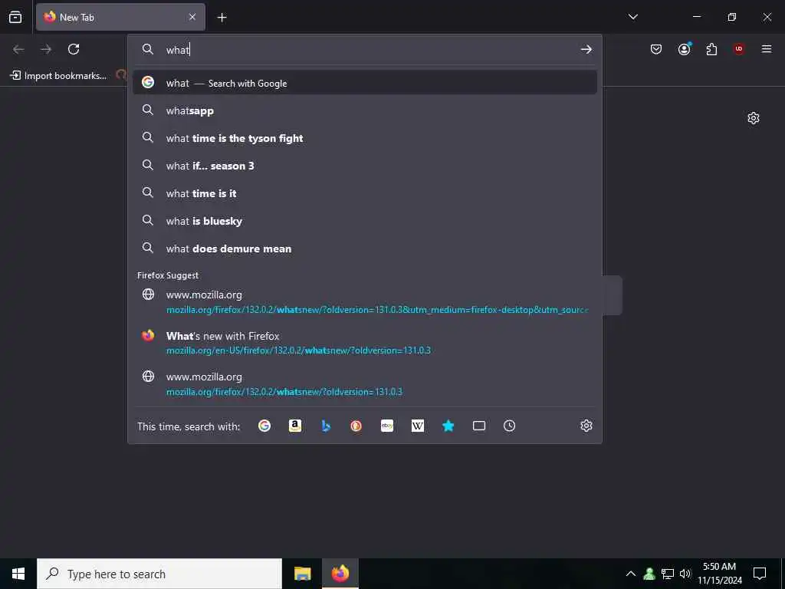This screenshot has height=589, width=785.
Task: Open search settings gear in dropdown
Action: 586,426
